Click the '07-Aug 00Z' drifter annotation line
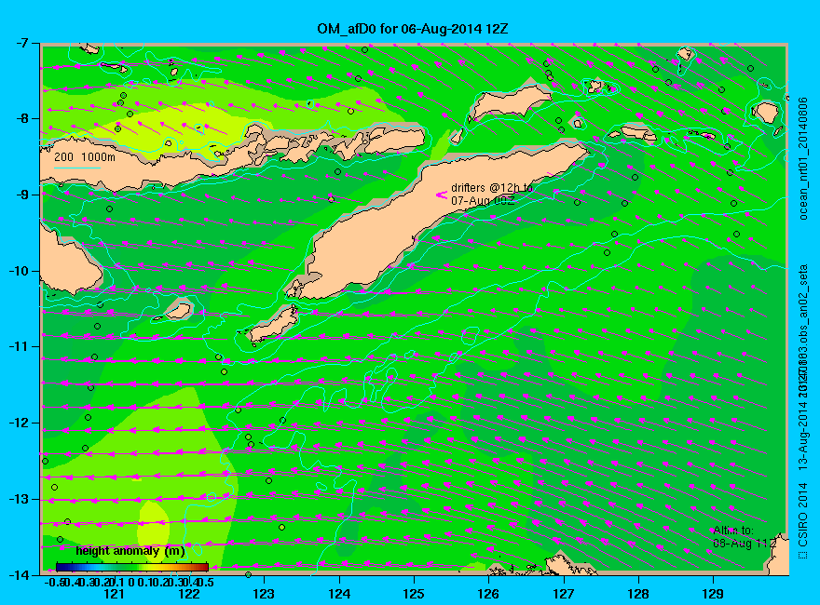 click(483, 200)
